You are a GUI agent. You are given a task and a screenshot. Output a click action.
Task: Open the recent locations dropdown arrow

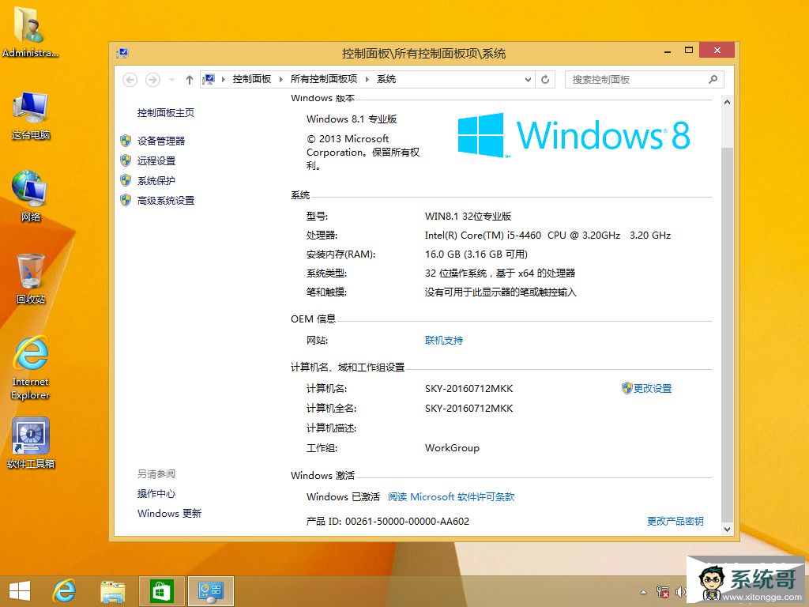click(171, 80)
